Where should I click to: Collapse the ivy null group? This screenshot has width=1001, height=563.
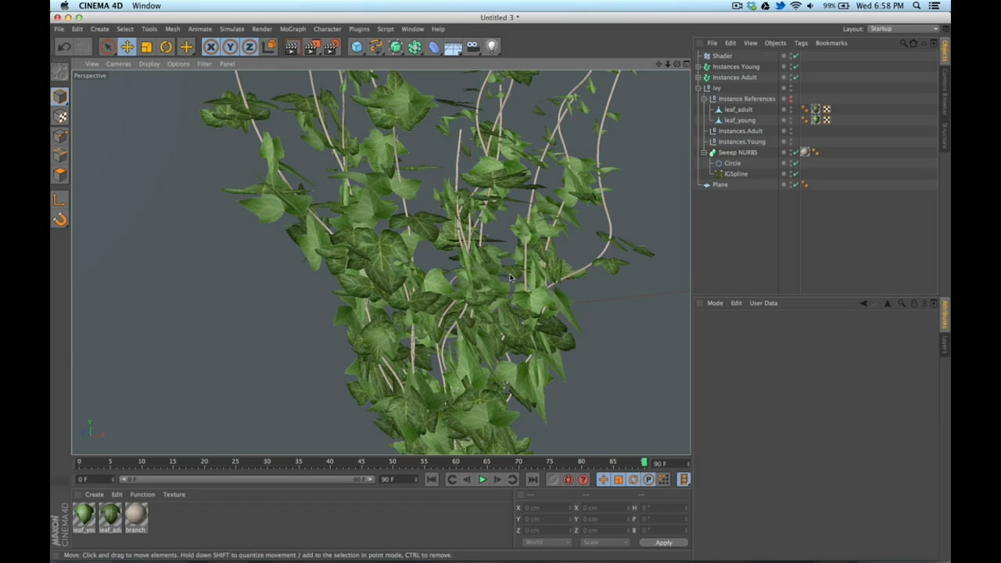click(x=698, y=88)
